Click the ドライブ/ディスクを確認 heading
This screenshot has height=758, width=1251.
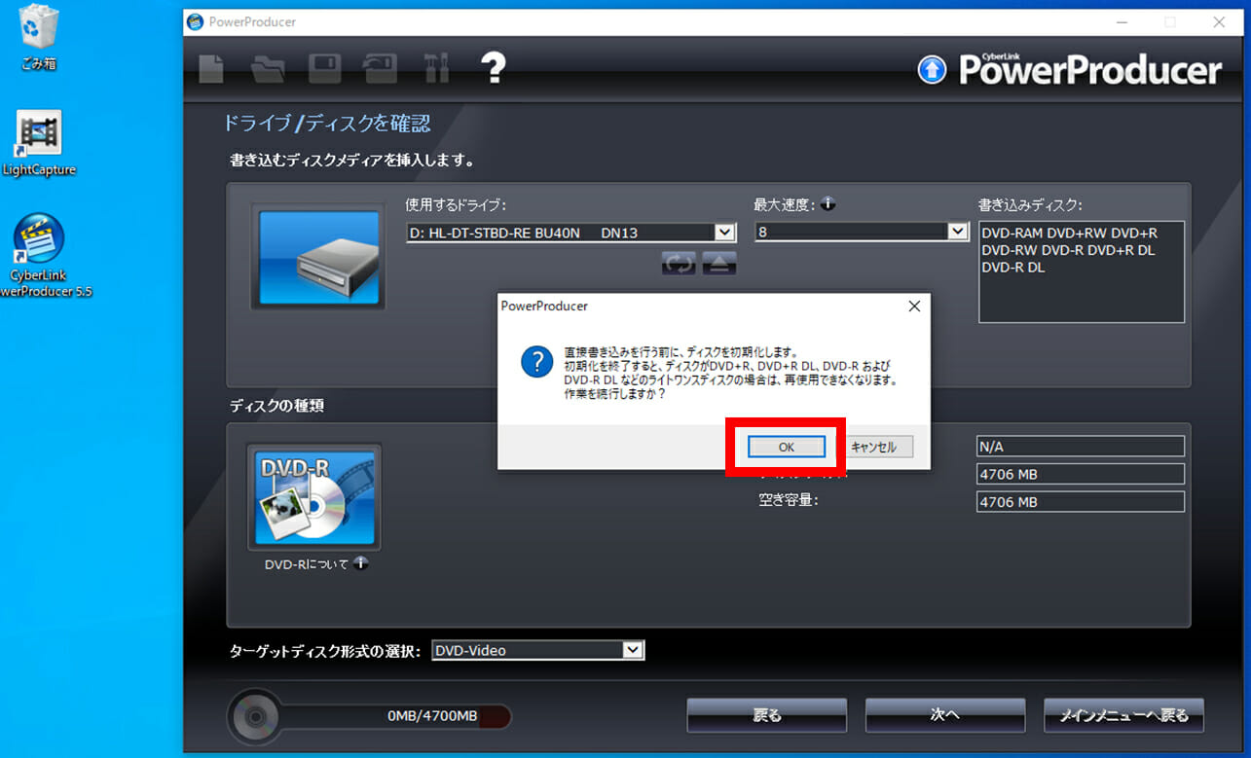327,124
